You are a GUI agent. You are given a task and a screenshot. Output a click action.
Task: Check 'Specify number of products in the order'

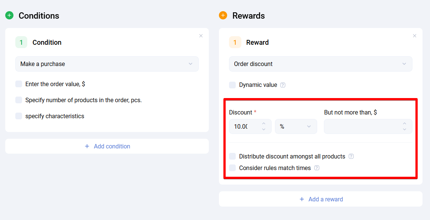tap(19, 100)
